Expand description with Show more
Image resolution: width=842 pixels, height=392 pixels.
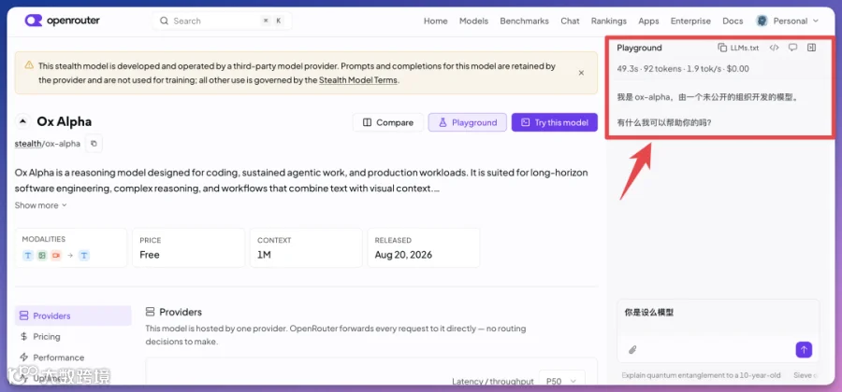[41, 205]
